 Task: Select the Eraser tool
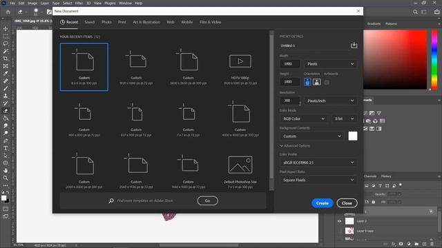pos(6,111)
